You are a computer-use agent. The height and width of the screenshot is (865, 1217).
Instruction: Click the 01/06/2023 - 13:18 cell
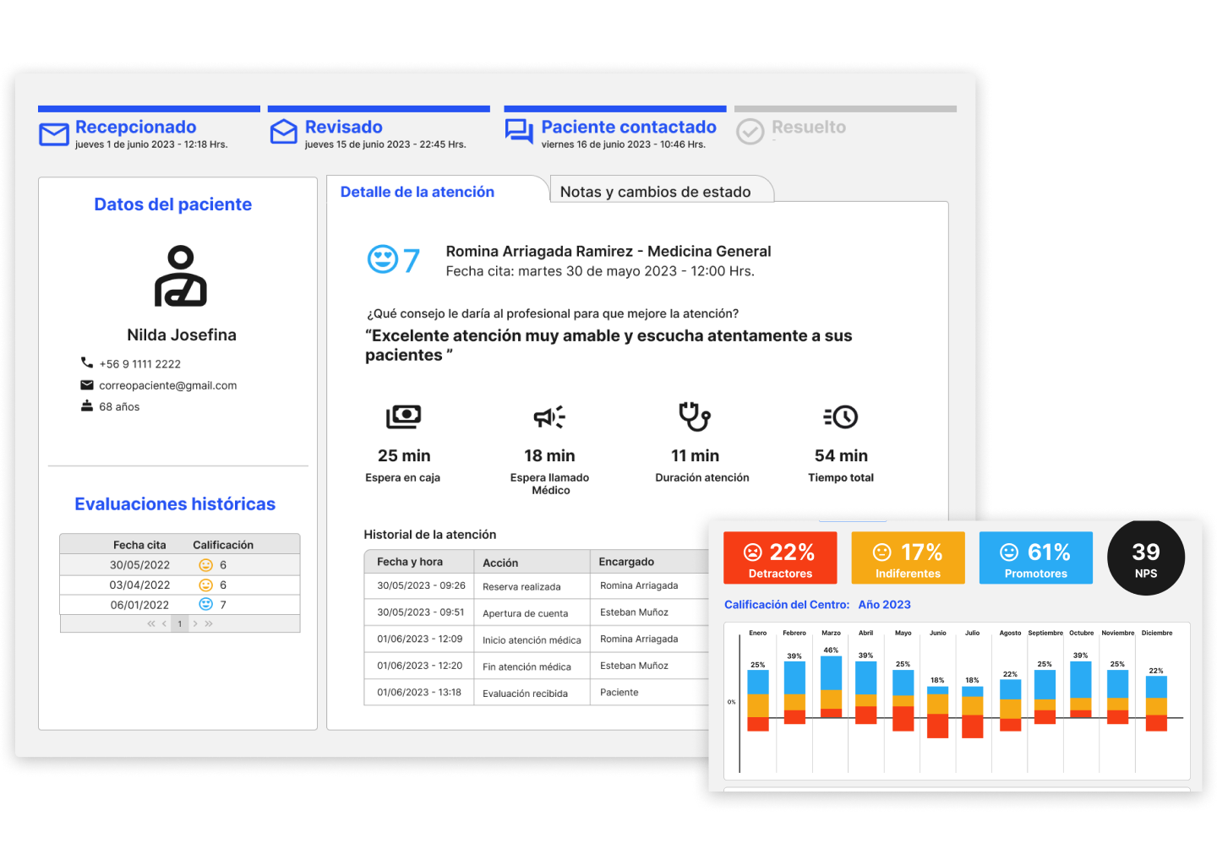click(419, 692)
